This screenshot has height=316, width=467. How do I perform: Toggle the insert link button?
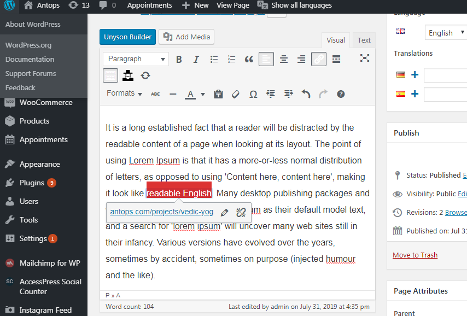coord(319,59)
